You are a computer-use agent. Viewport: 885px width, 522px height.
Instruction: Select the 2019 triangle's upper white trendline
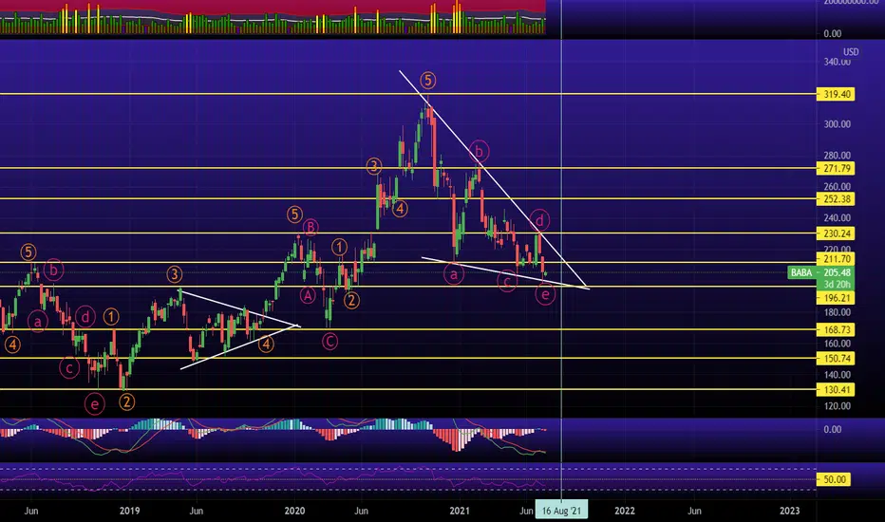click(240, 308)
